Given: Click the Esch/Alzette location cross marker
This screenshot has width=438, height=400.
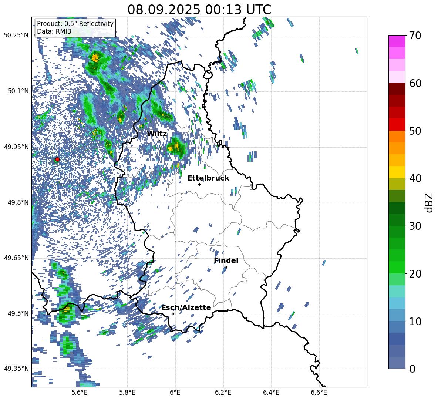Looking at the screenshot, I should (x=173, y=314).
